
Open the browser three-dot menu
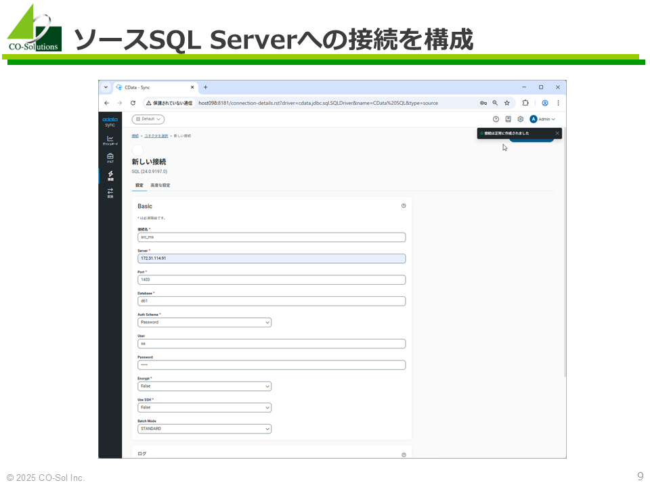[558, 103]
